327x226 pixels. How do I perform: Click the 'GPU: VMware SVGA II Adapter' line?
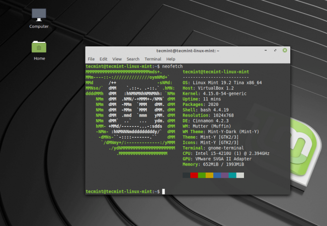(x=217, y=159)
